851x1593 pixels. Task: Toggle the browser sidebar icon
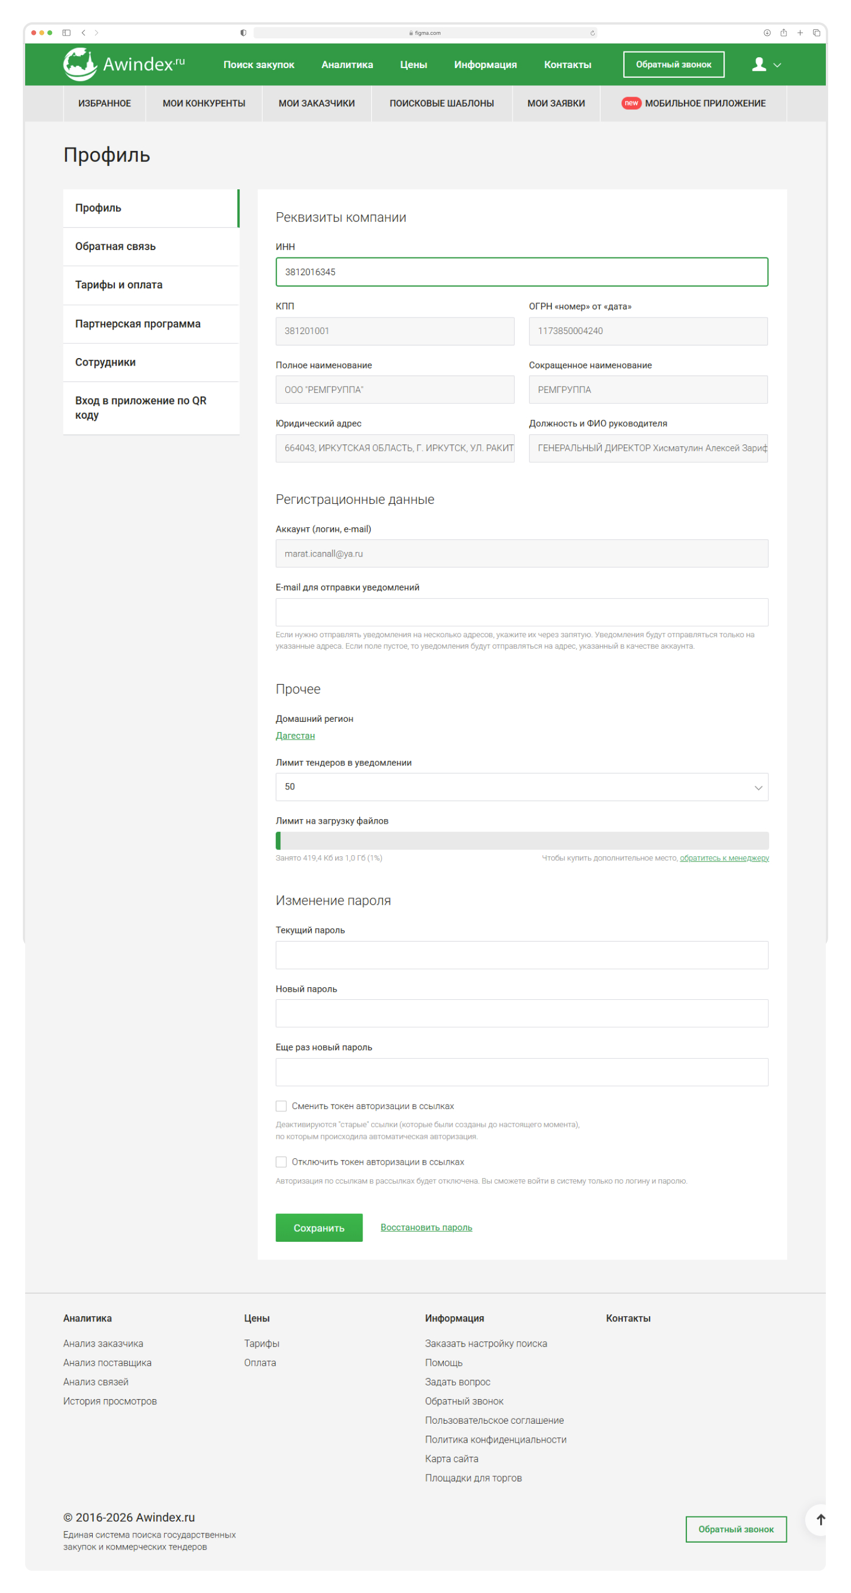[x=66, y=33]
